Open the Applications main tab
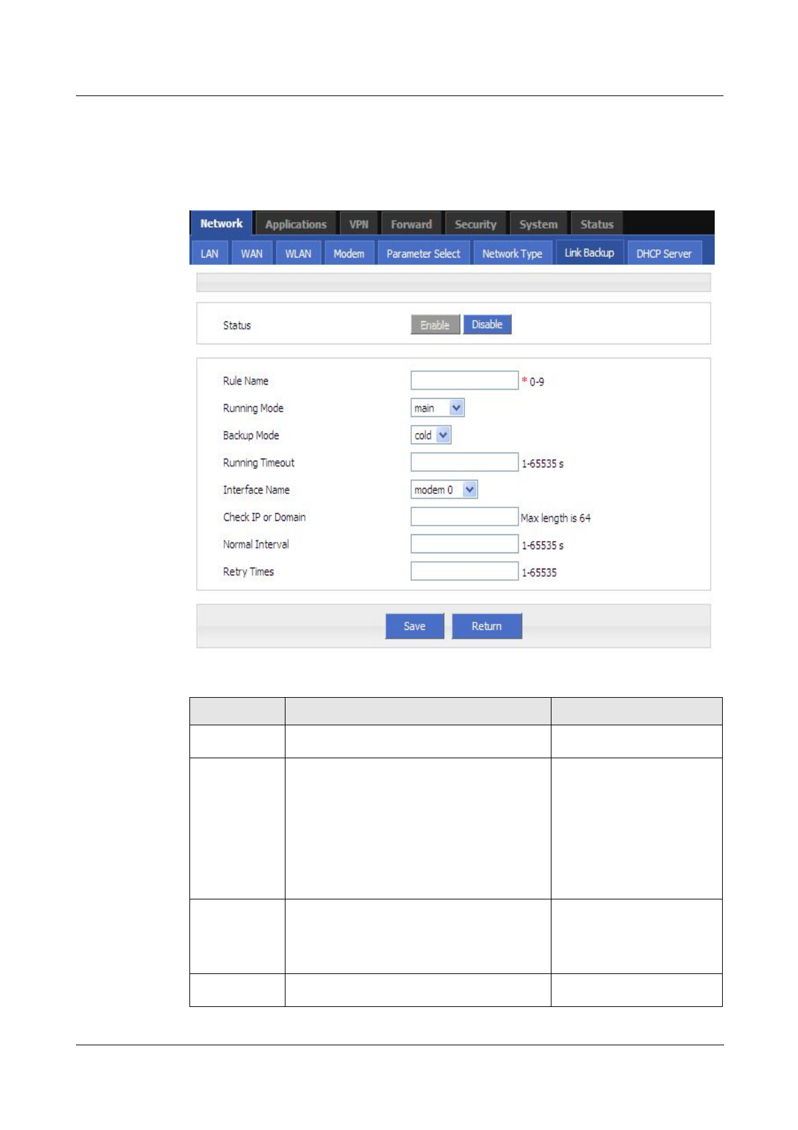Screen dimensions: 798x1130 [296, 224]
